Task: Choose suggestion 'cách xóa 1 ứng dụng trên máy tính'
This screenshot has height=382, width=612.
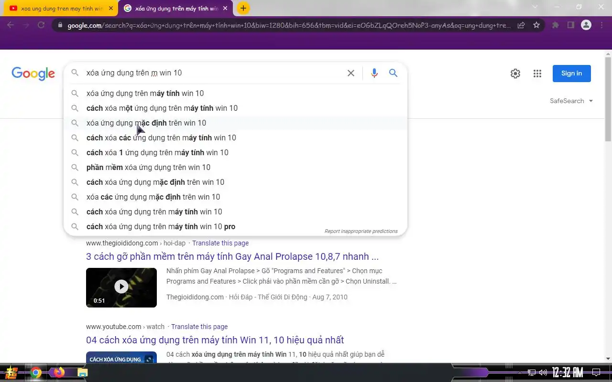Action: (235, 152)
